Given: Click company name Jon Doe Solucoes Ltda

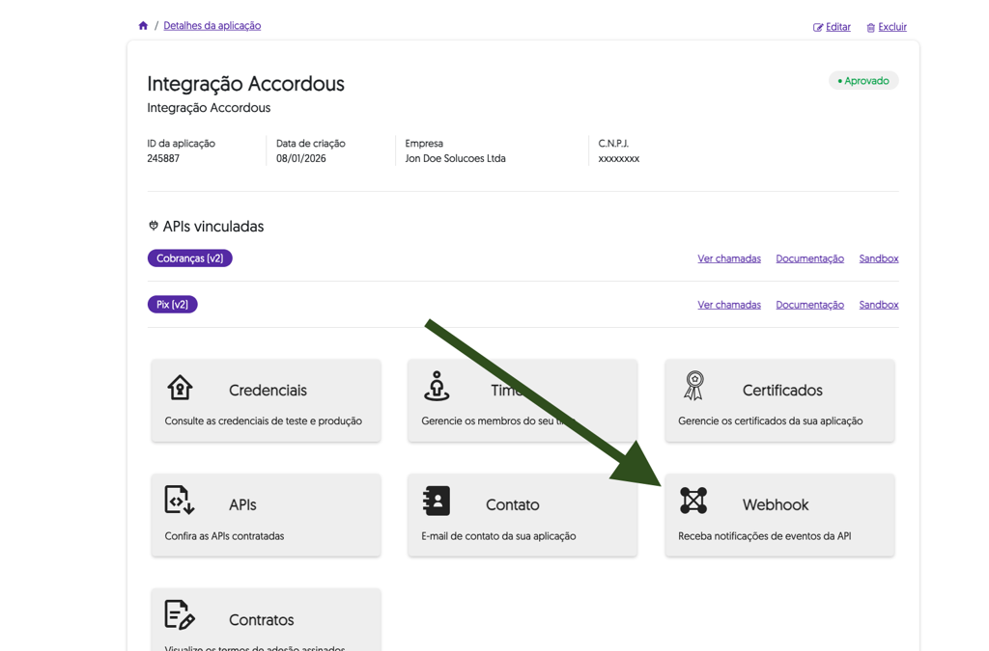Looking at the screenshot, I should [x=456, y=159].
